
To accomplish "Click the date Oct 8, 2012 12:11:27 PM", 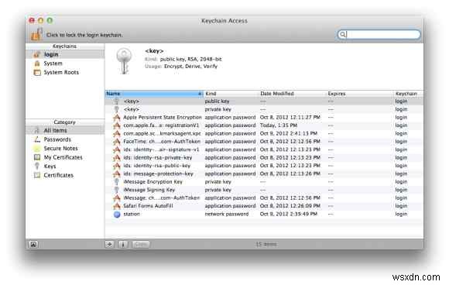I will (x=290, y=117).
